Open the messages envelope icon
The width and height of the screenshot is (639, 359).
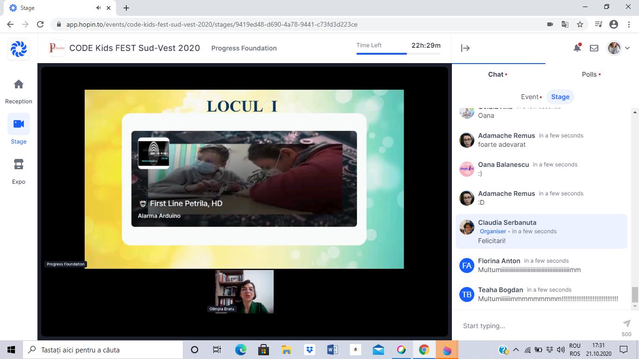click(x=594, y=48)
